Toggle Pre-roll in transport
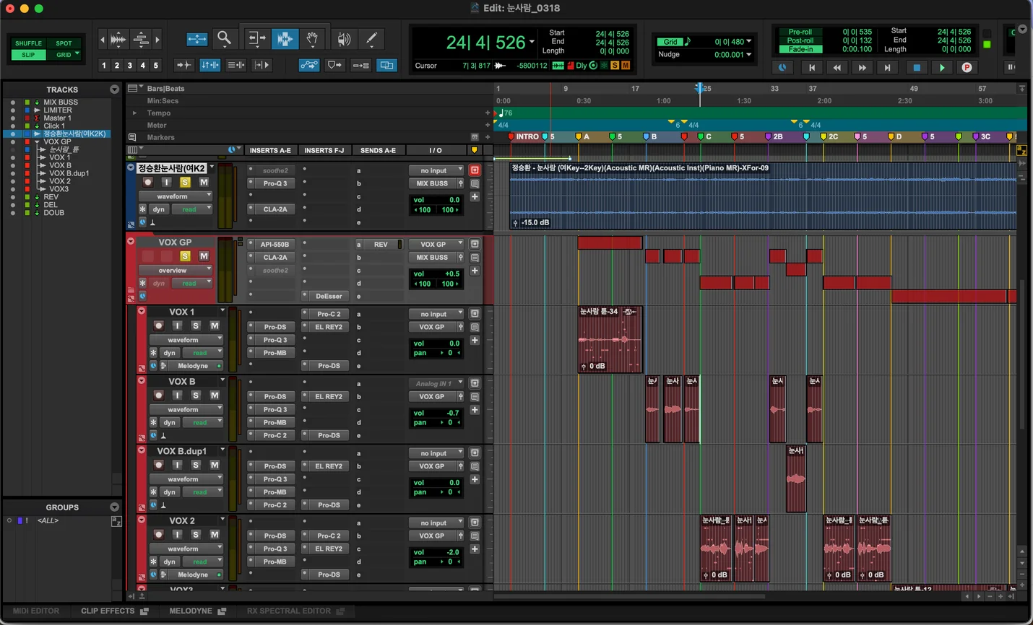Screen dimensions: 1033x625 (x=800, y=32)
